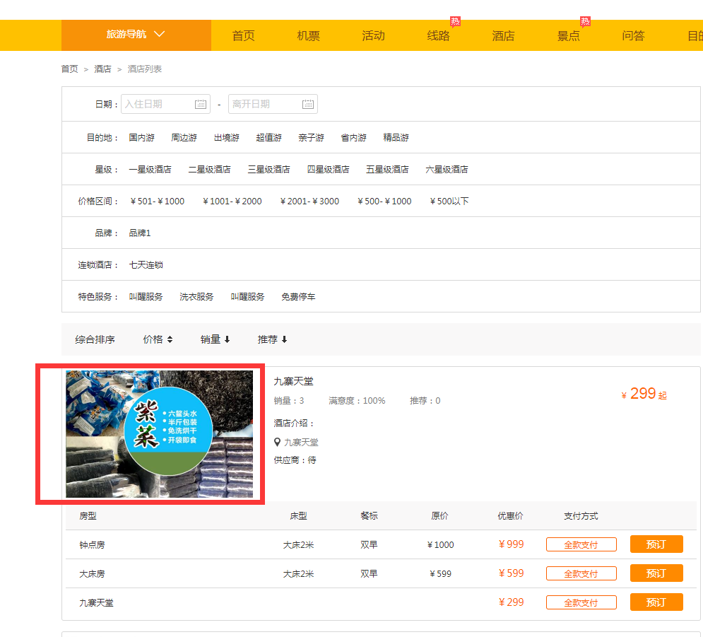Click hot badge above 线路
The image size is (703, 637).
pyautogui.click(x=456, y=21)
